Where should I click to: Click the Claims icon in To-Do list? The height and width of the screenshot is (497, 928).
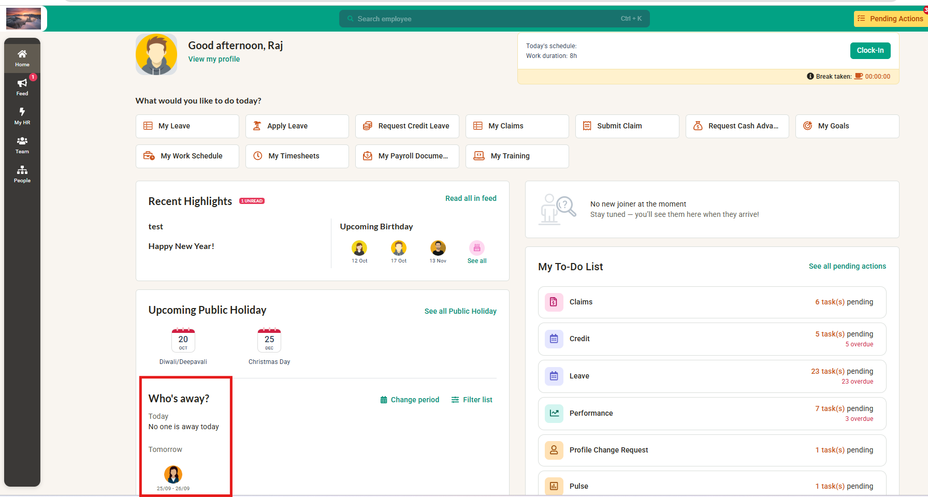[x=554, y=302]
